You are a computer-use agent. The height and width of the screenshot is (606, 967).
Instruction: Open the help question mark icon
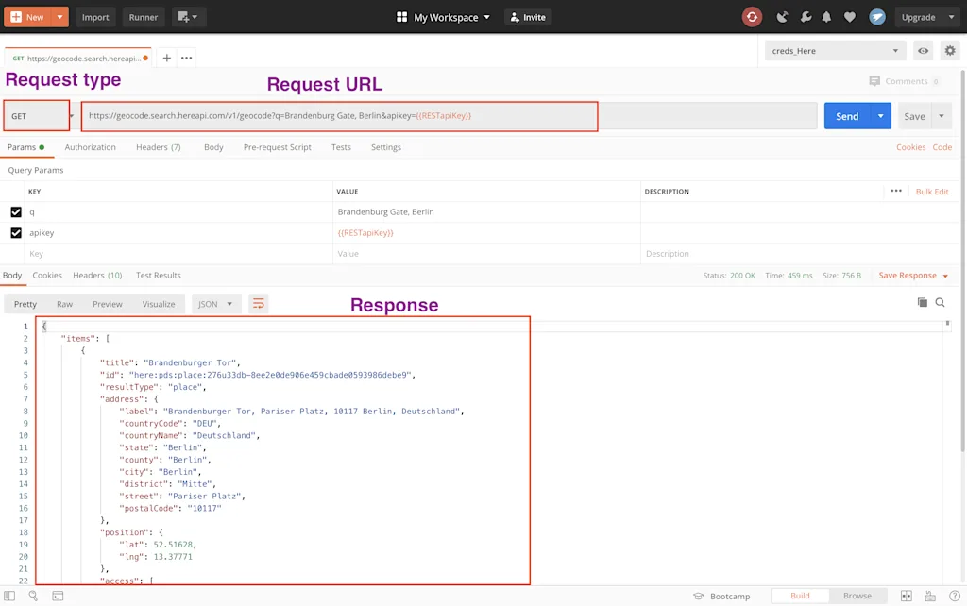[955, 596]
